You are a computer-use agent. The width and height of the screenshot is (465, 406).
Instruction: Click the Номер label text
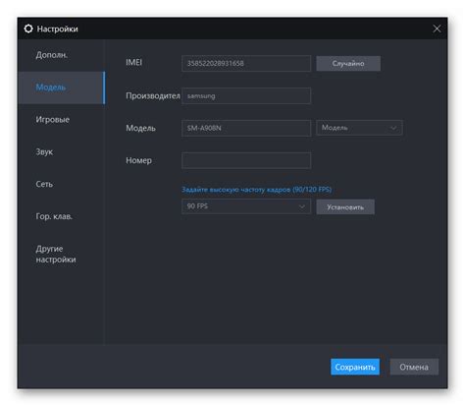(x=138, y=160)
